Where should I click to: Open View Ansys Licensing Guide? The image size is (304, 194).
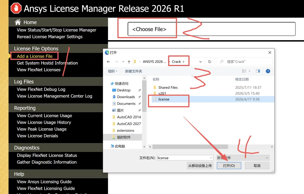[x=44, y=182]
